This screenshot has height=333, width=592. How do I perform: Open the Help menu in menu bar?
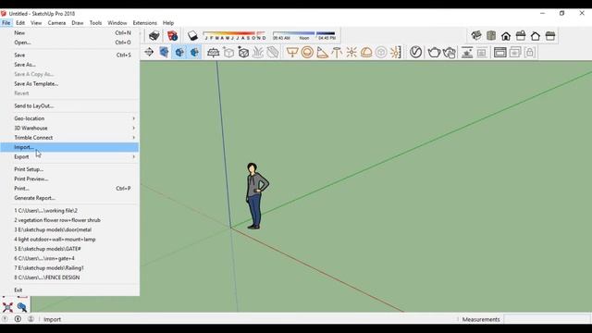point(168,23)
